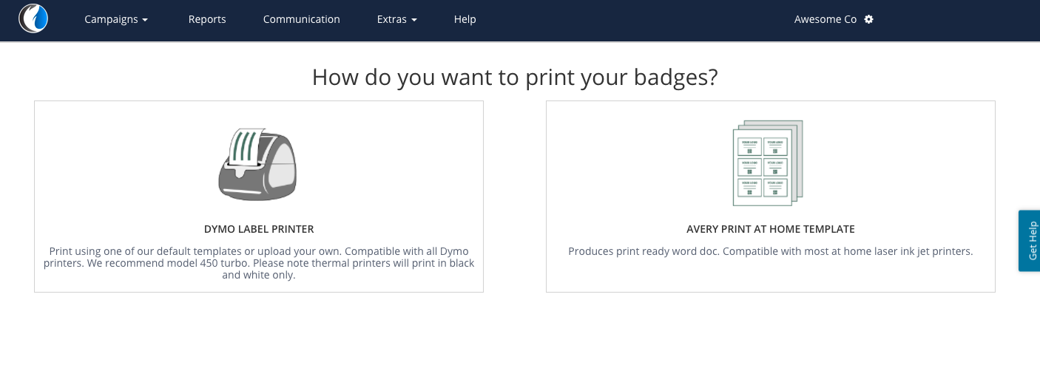The image size is (1040, 365).
Task: Click the Awesome Co account name
Action: 825,19
